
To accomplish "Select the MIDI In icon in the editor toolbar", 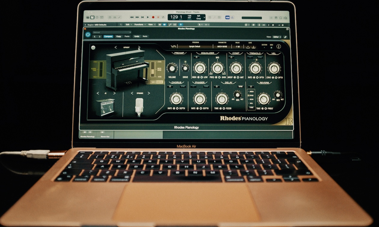I will coord(180,25).
